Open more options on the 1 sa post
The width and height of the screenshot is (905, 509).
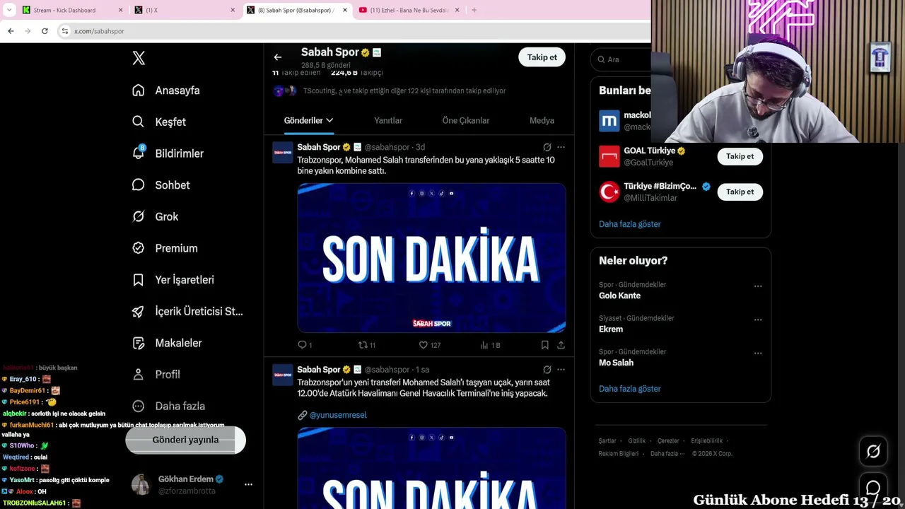(x=561, y=370)
